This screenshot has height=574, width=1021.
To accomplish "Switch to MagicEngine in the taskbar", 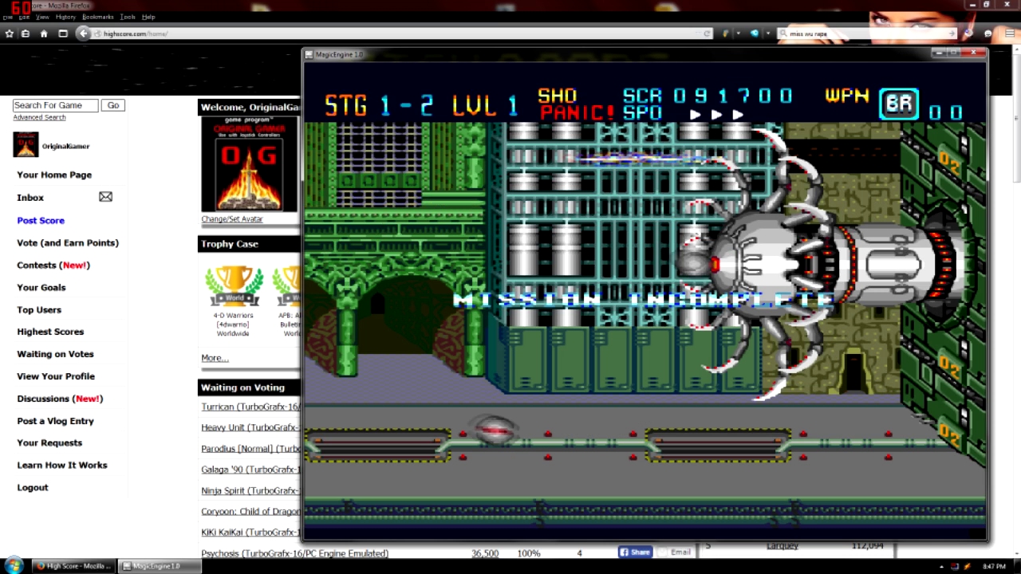I will [x=156, y=566].
